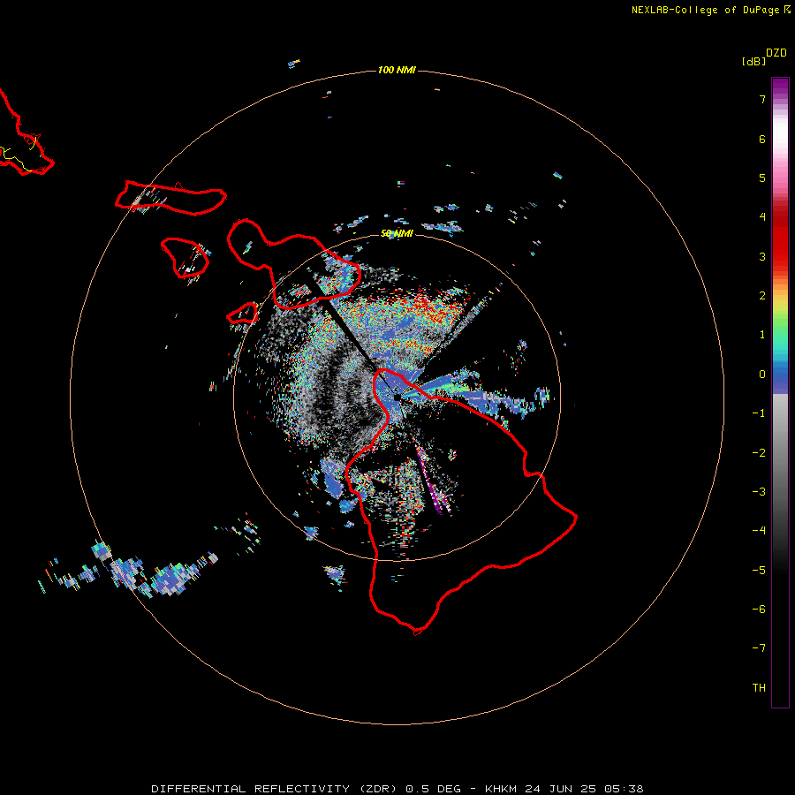Click the -7 value on color scale

759,648
